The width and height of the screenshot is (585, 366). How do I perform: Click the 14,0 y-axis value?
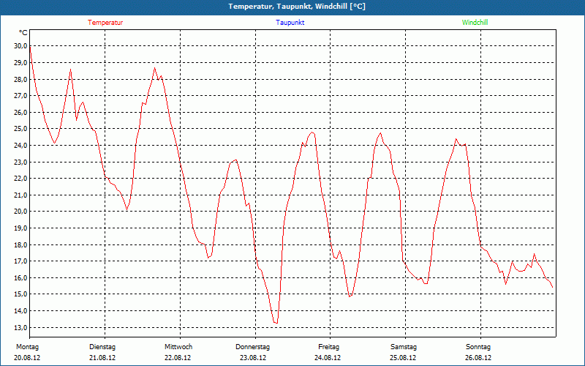pyautogui.click(x=20, y=311)
